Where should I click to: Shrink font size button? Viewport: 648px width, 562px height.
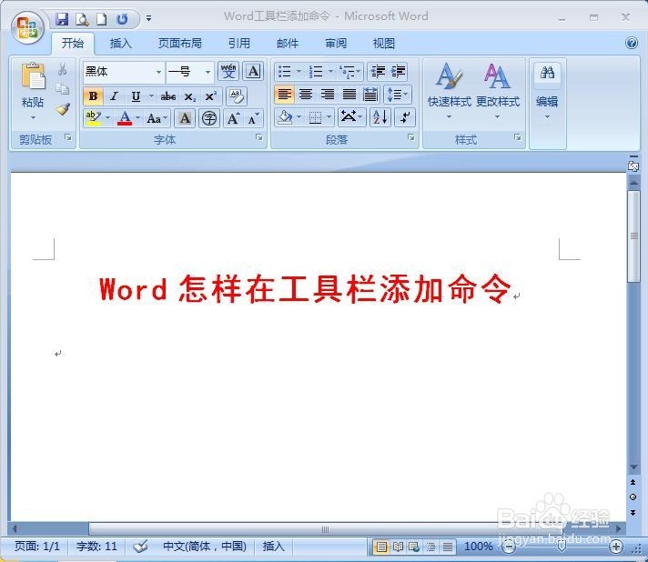[x=253, y=118]
